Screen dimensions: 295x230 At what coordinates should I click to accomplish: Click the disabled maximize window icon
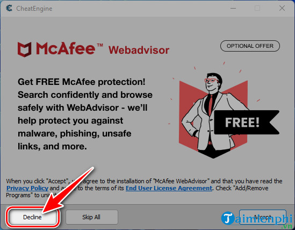(x=257, y=8)
